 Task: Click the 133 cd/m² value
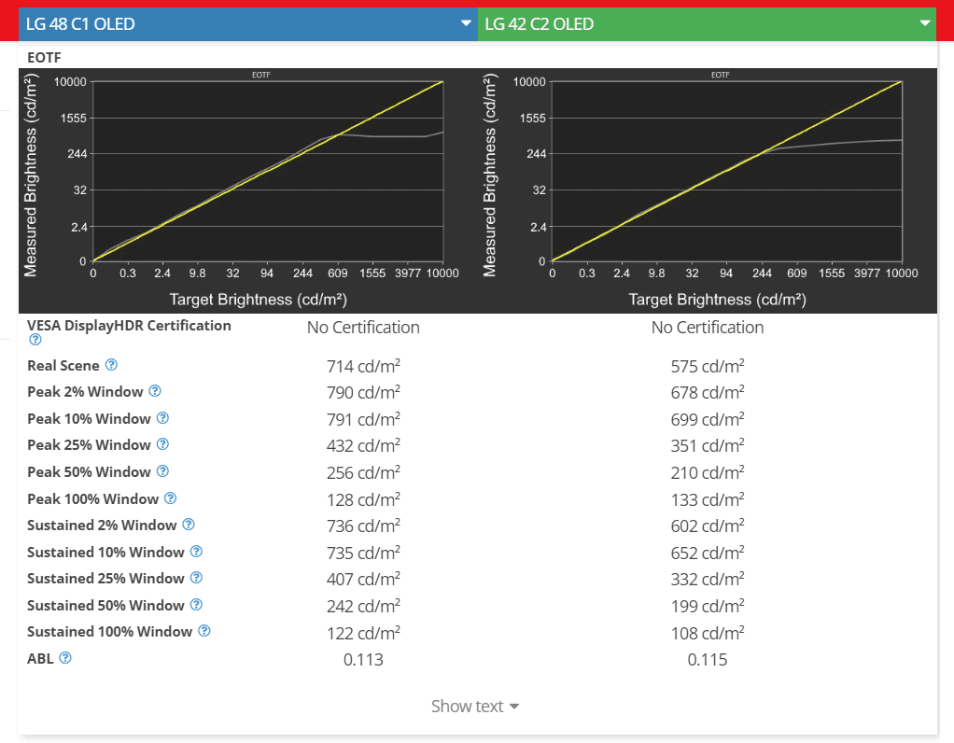click(708, 499)
